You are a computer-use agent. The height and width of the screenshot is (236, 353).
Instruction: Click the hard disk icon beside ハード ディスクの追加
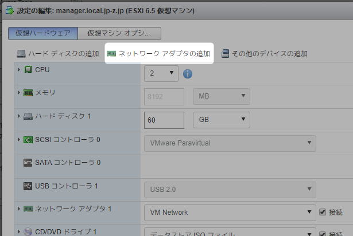21,54
